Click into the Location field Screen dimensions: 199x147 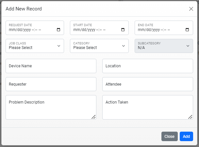tap(148, 66)
